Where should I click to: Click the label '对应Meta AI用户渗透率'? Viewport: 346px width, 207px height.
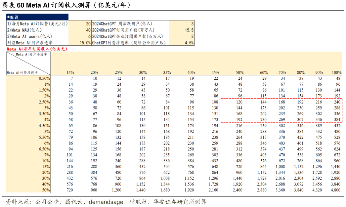30,43
